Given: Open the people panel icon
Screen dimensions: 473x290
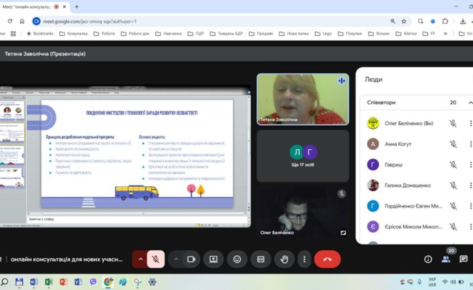Looking at the screenshot, I should 446,259.
